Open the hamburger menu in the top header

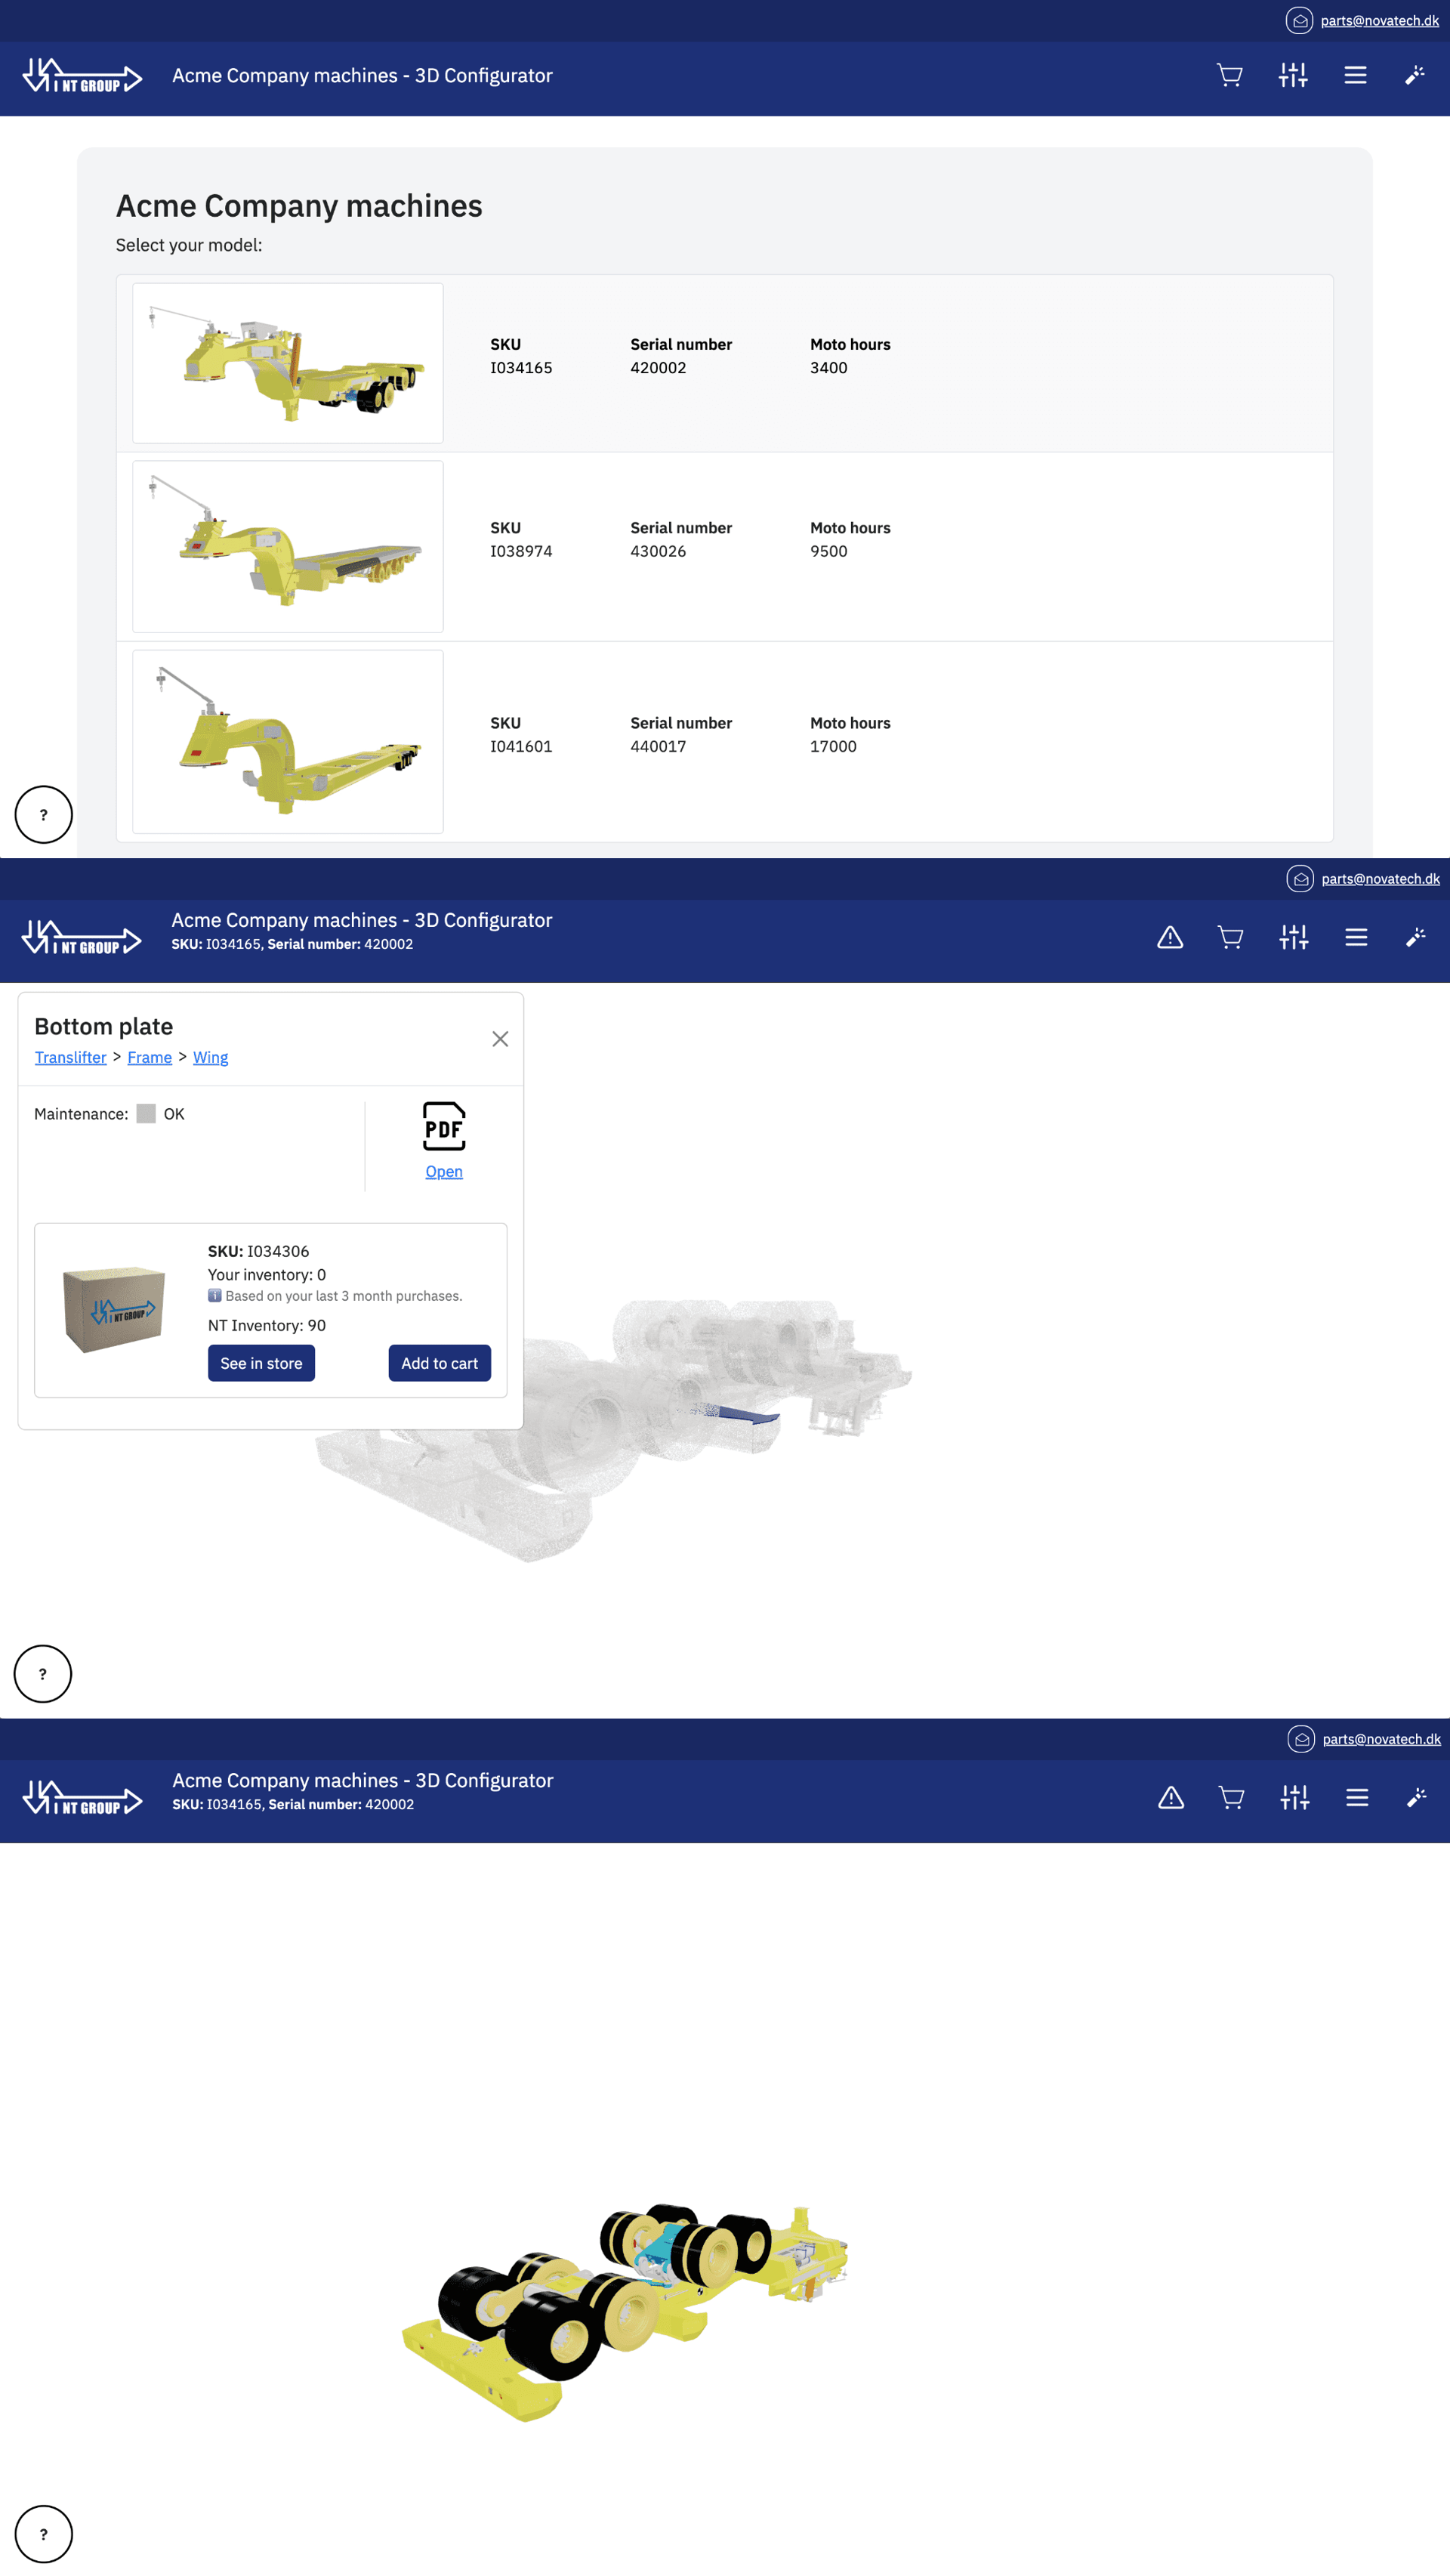coord(1355,75)
